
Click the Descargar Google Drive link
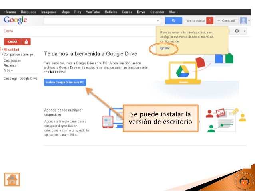pyautogui.click(x=20, y=79)
